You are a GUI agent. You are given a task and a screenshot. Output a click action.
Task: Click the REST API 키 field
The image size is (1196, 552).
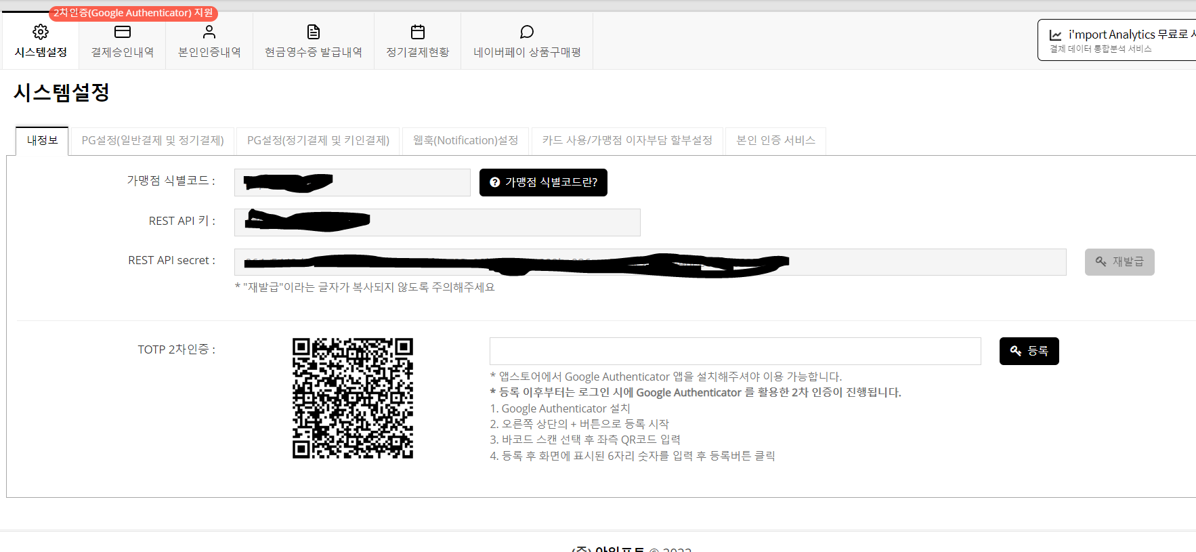(x=437, y=222)
